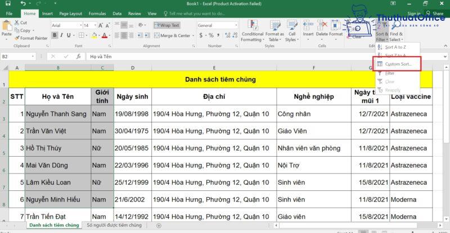Open Format as Table gallery

(x=274, y=31)
